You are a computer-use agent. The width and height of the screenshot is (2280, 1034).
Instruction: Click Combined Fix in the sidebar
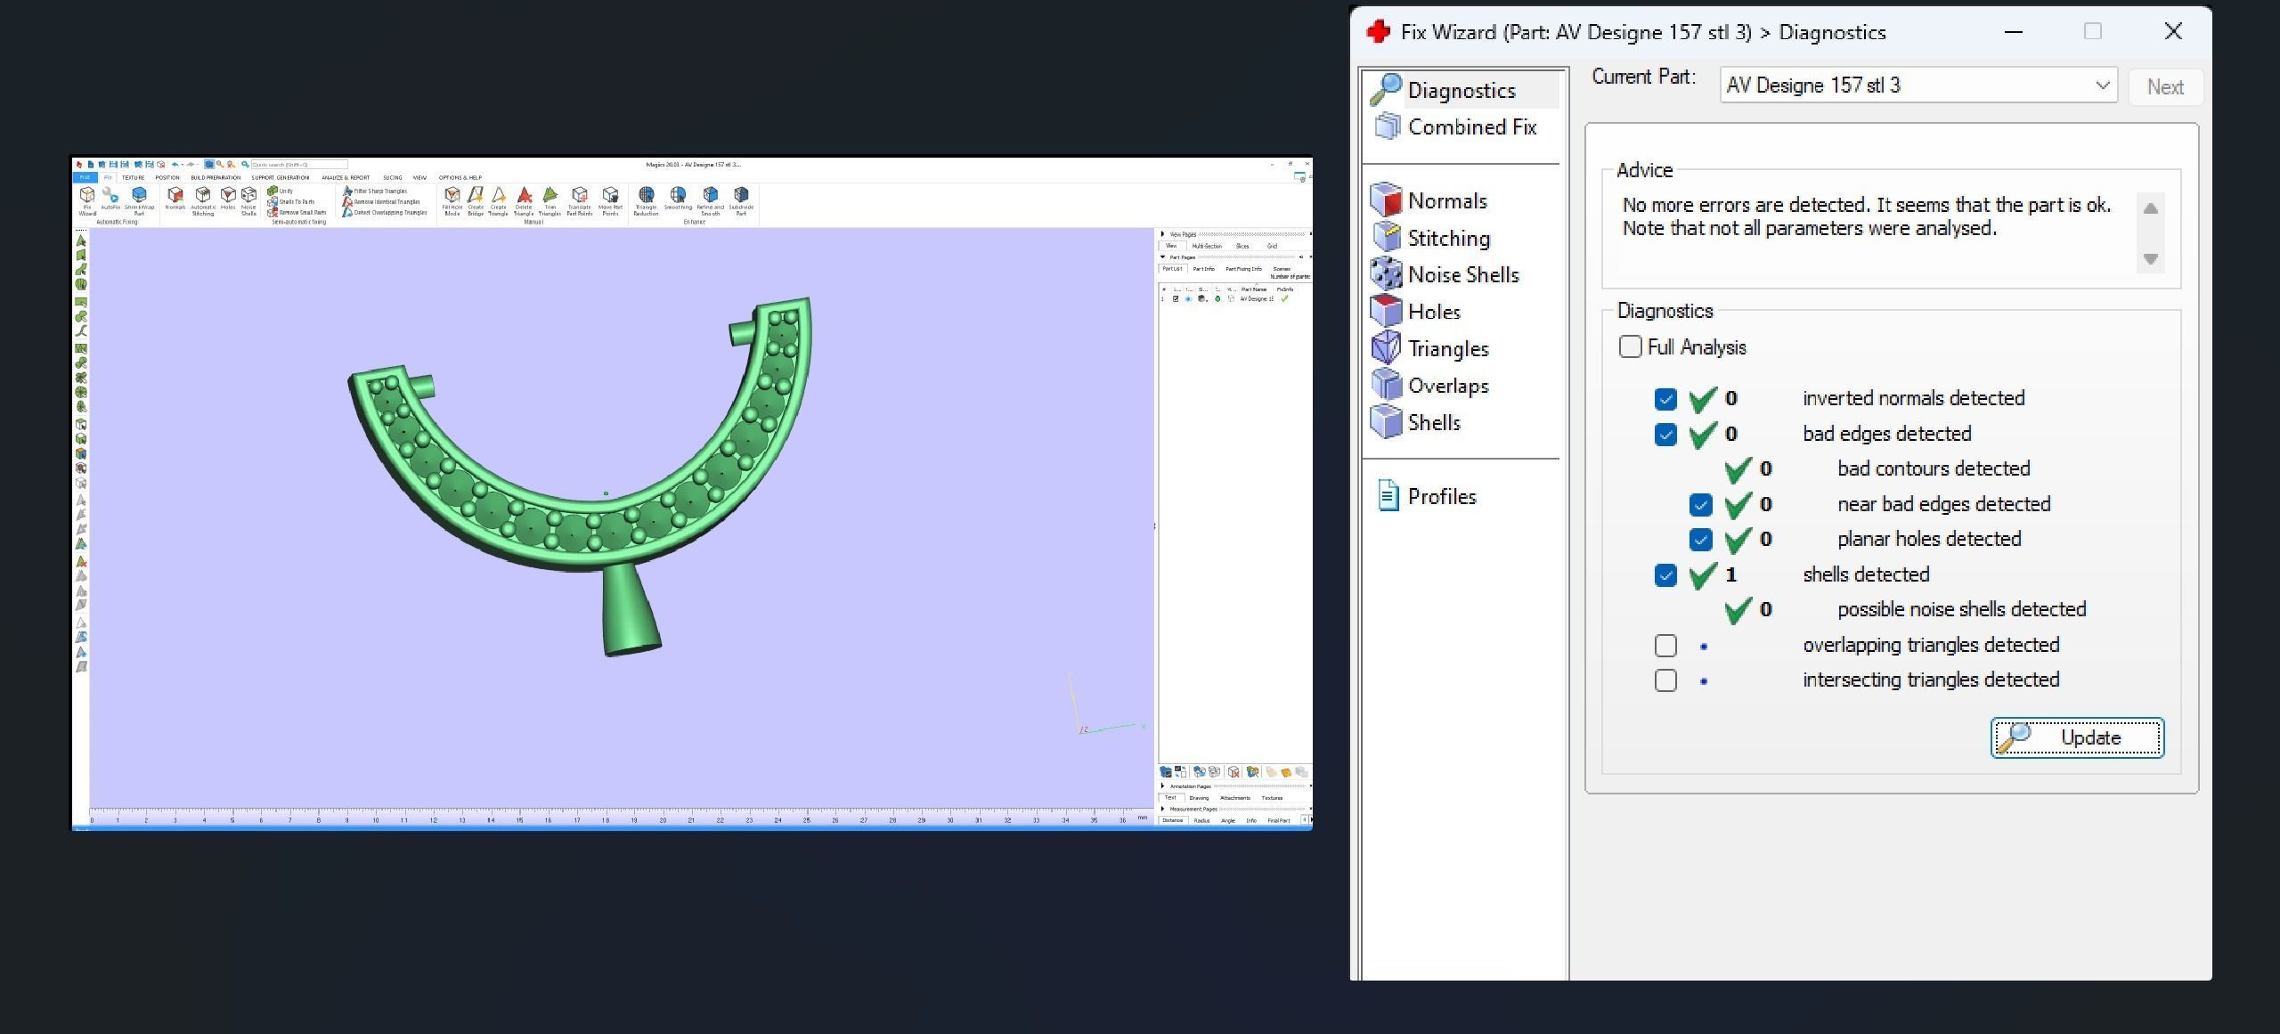coord(1471,127)
